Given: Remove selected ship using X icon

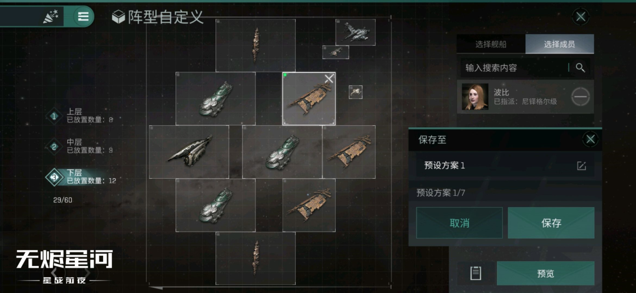Looking at the screenshot, I should point(329,79).
